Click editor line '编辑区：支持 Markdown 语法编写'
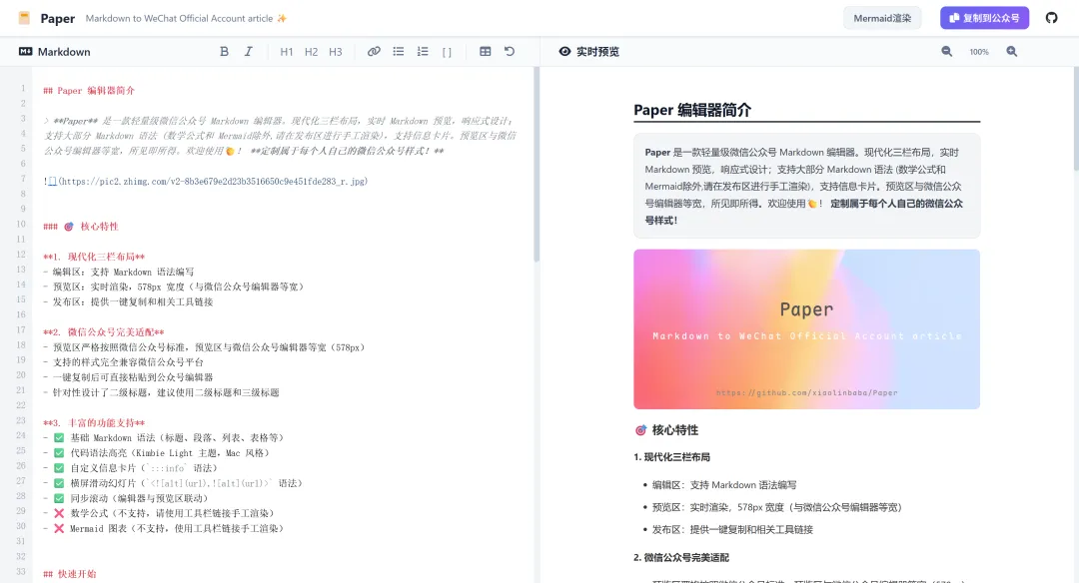The width and height of the screenshot is (1079, 583). pyautogui.click(x=118, y=273)
